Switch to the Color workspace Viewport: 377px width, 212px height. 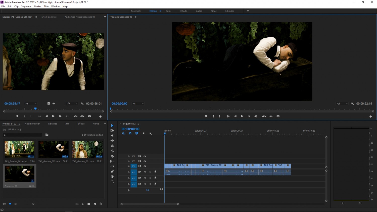[168, 11]
